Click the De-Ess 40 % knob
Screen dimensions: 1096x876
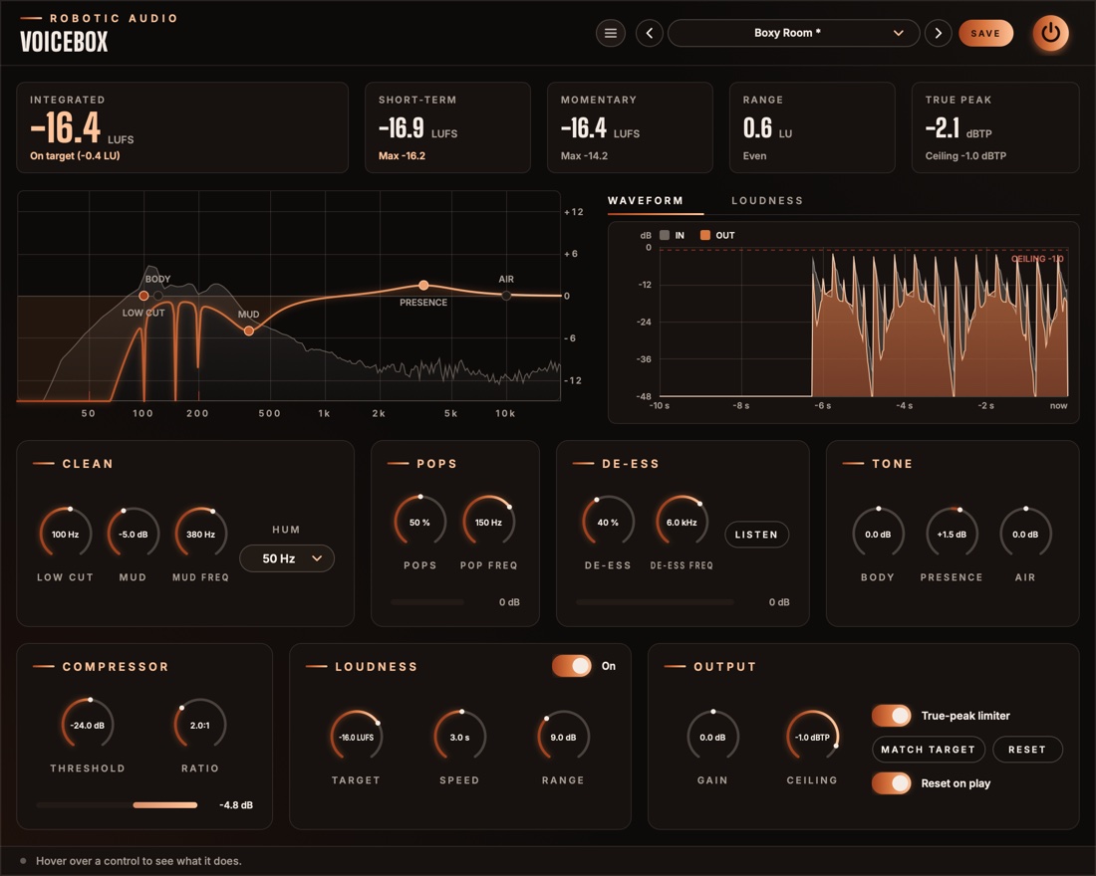(608, 523)
